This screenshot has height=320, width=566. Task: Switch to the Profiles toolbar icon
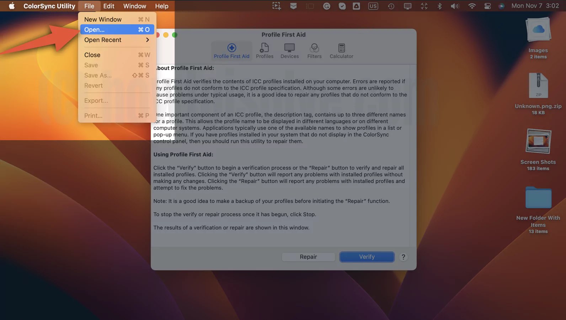click(265, 51)
